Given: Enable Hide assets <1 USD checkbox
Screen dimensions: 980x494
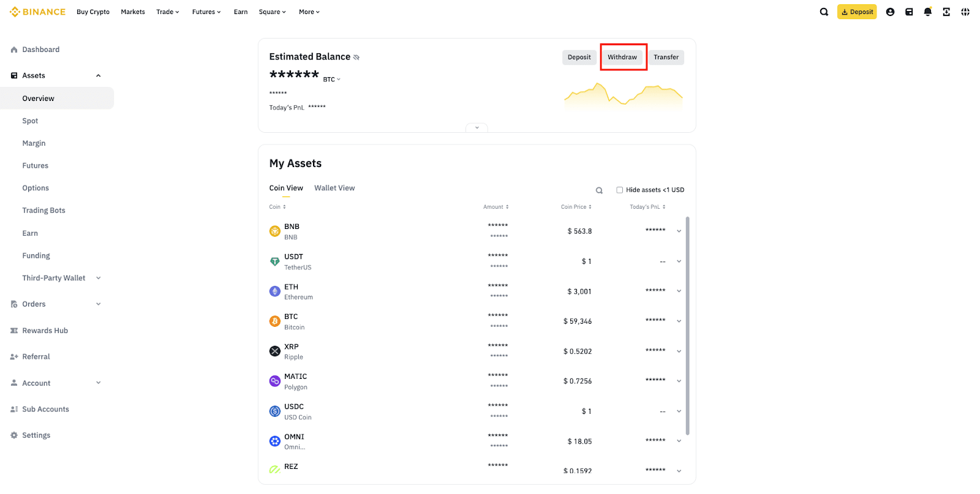Looking at the screenshot, I should 619,190.
